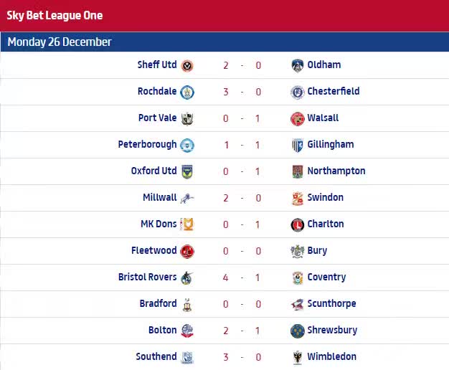Viewport: 449px width, 370px height.
Task: Click the Monday 26 December date bar
Action: pos(225,42)
